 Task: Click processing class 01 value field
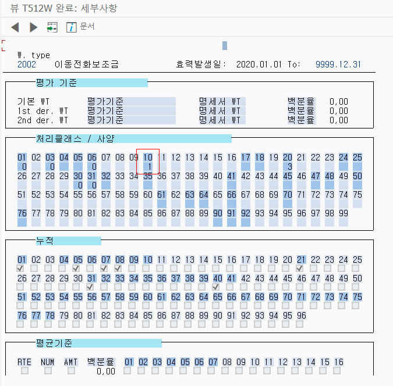[22, 166]
